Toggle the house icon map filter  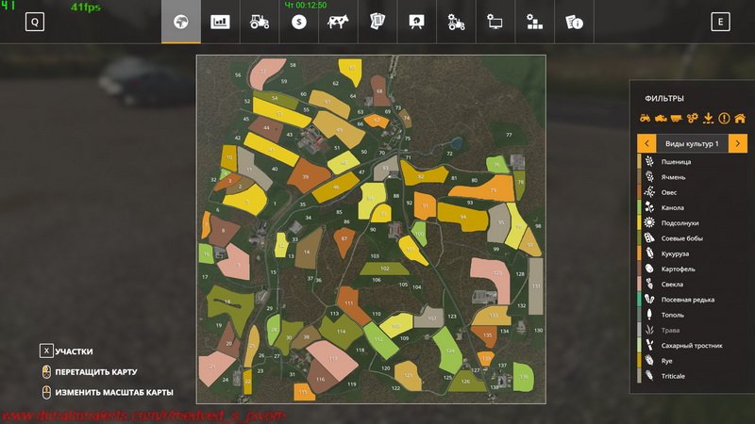[x=740, y=119]
